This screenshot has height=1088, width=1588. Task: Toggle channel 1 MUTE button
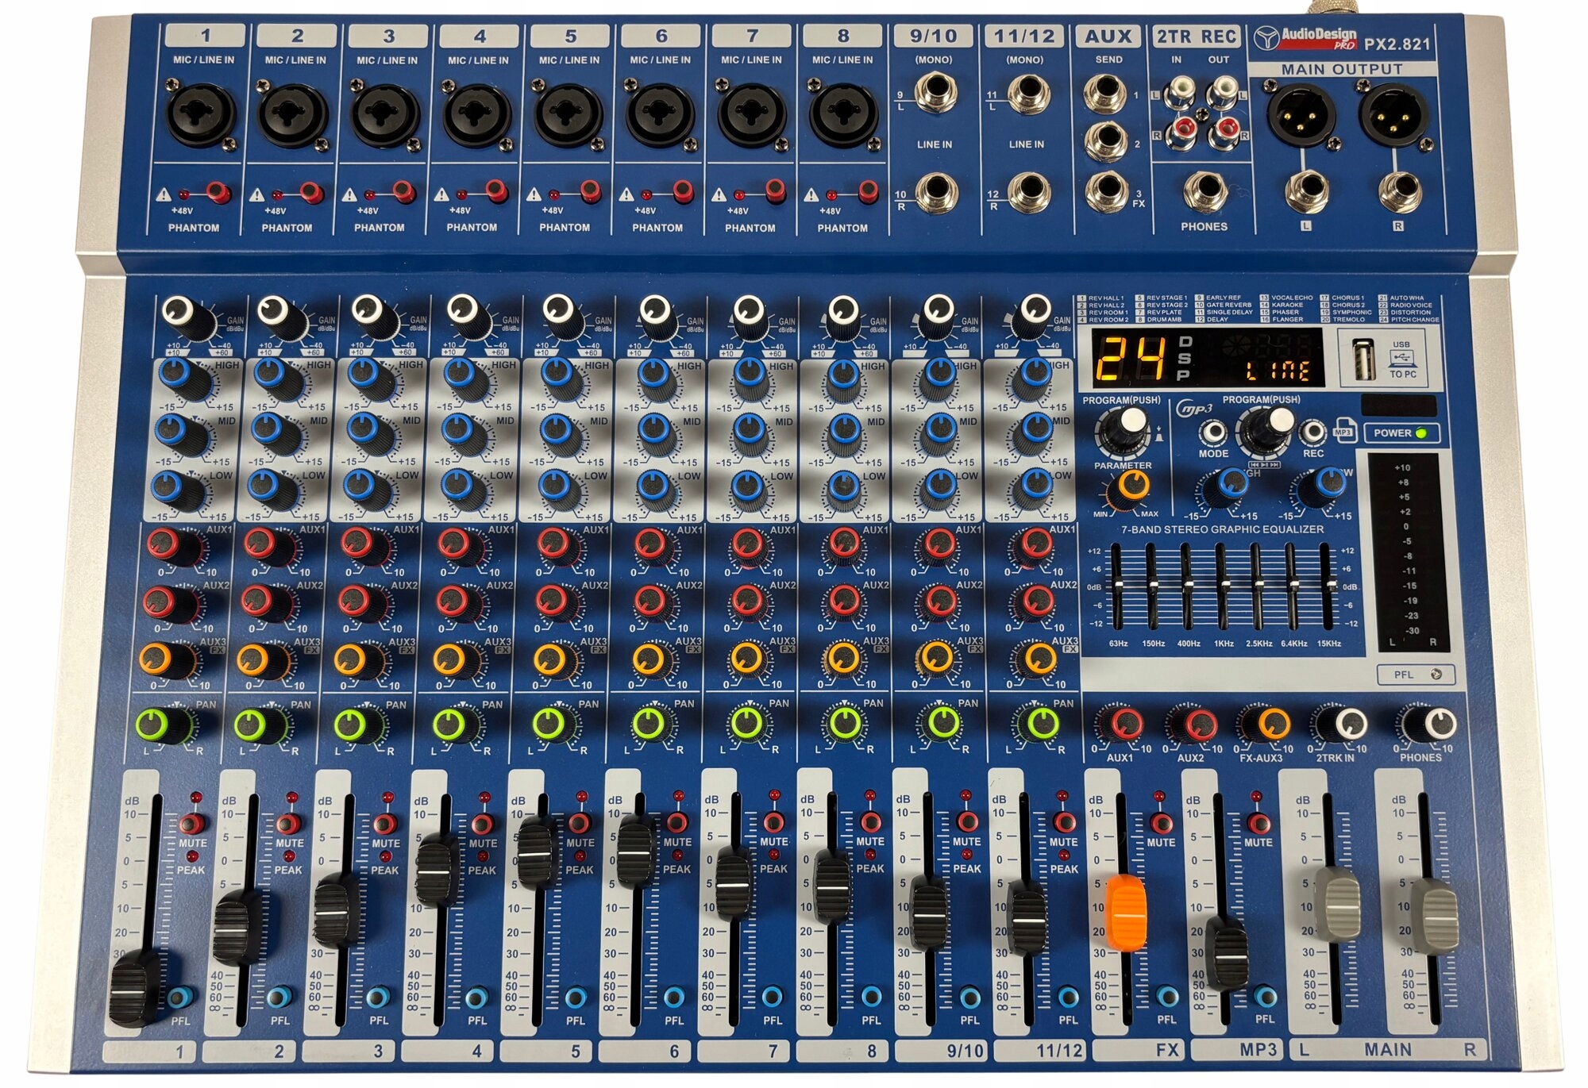coord(191,823)
